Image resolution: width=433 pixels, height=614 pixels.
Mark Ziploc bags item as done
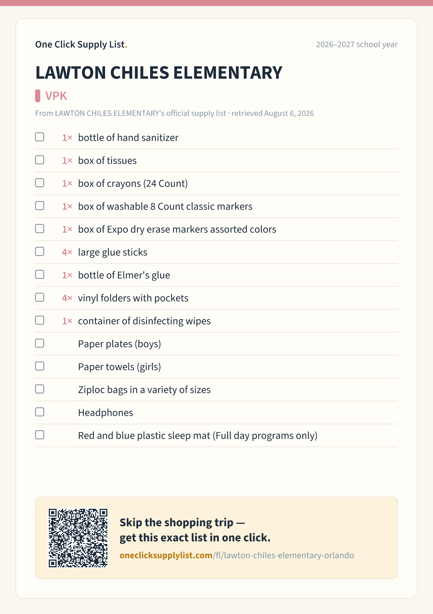coord(40,389)
